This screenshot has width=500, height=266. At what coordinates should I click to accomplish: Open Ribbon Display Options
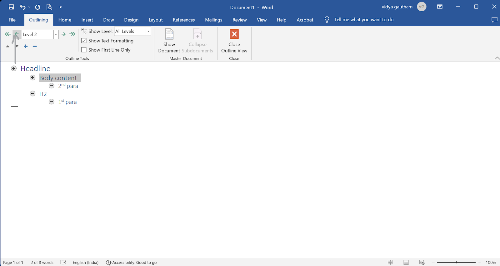440,7
